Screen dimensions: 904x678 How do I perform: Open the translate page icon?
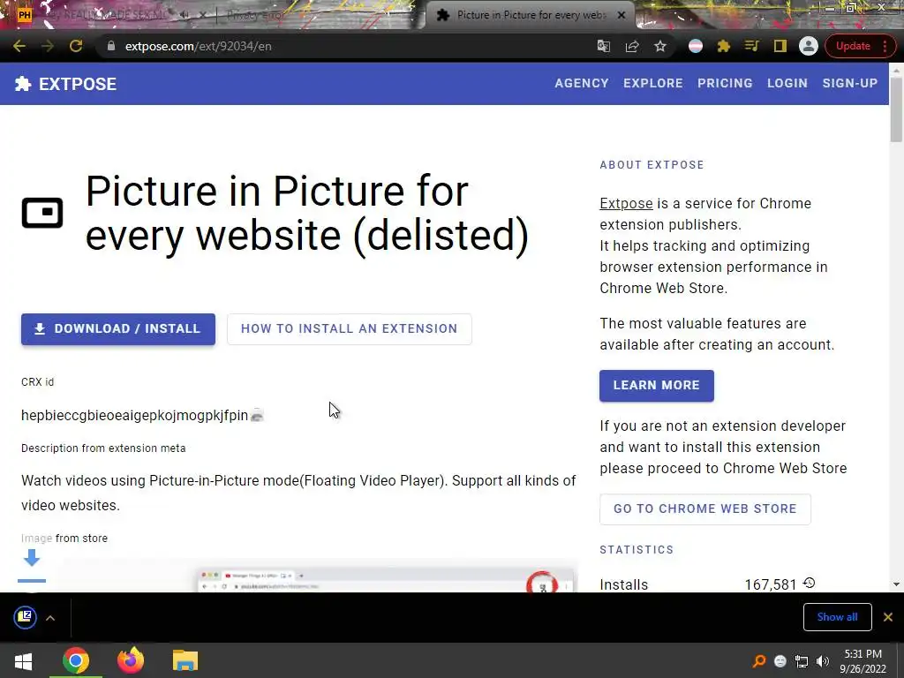(x=604, y=46)
